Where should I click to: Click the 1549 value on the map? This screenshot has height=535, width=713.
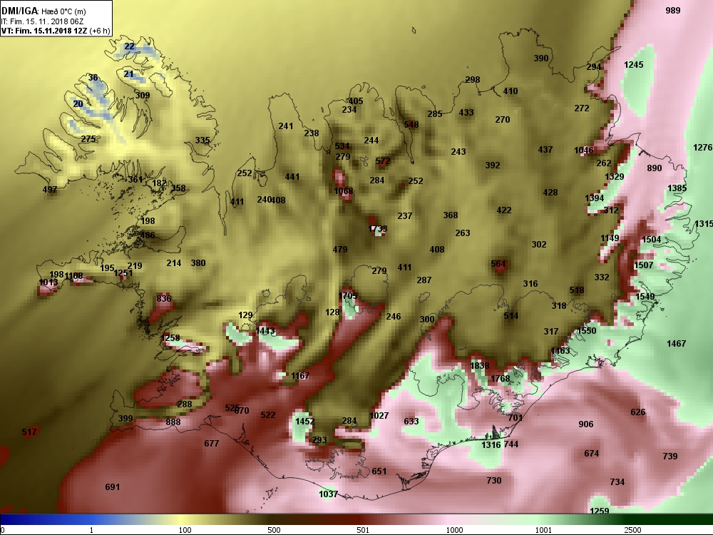(x=645, y=297)
